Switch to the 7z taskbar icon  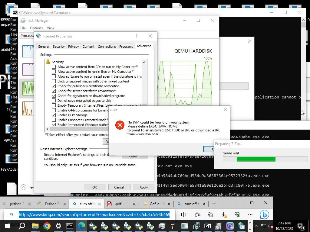(x=207, y=226)
